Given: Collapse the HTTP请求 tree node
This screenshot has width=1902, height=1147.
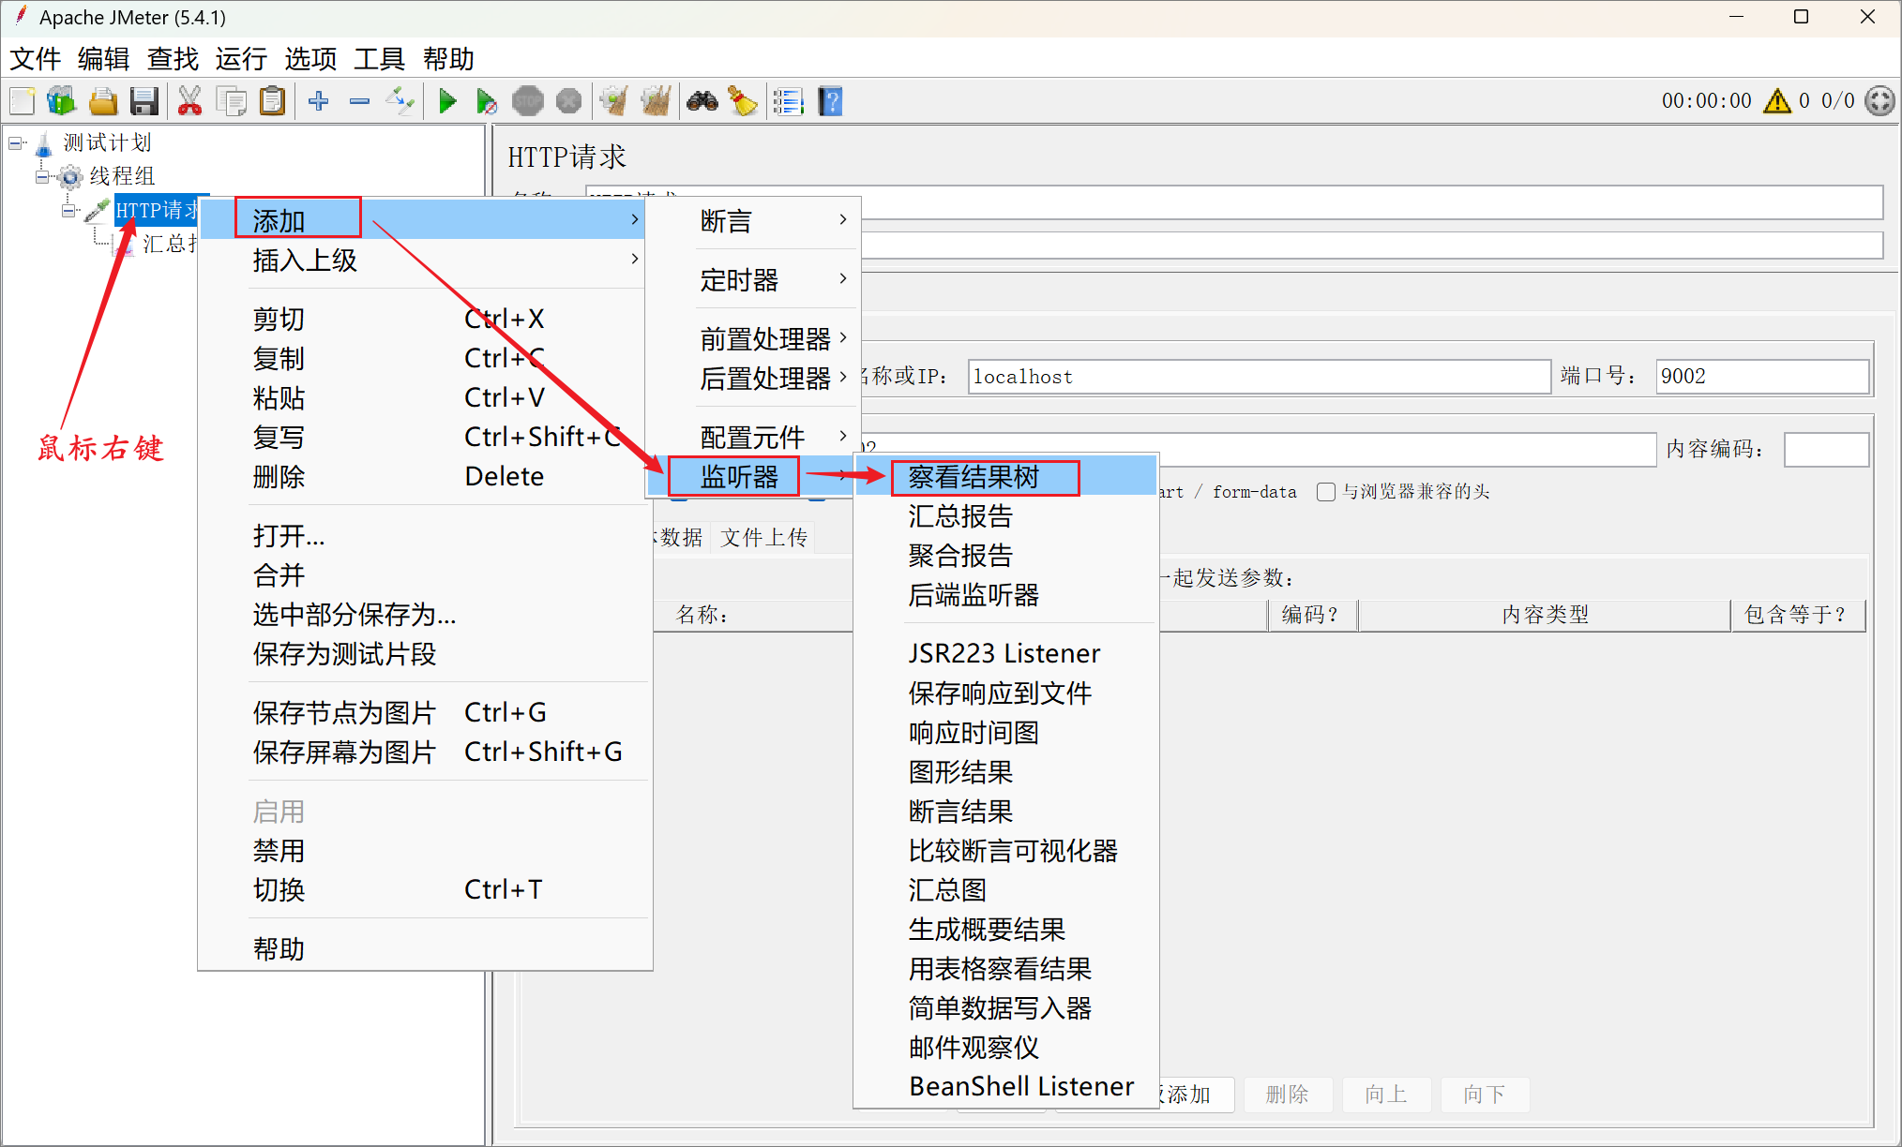Looking at the screenshot, I should click(x=68, y=210).
